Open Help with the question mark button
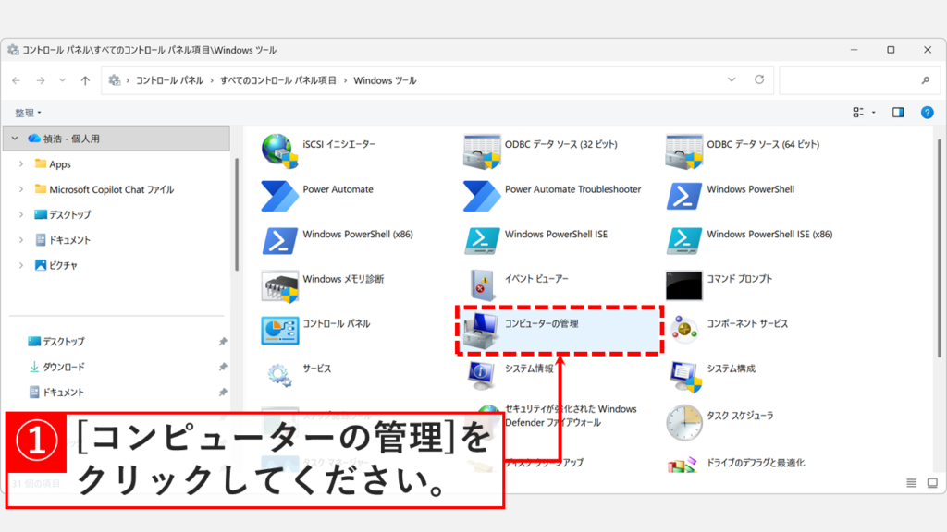Viewport: 947px width, 532px height. (x=927, y=112)
